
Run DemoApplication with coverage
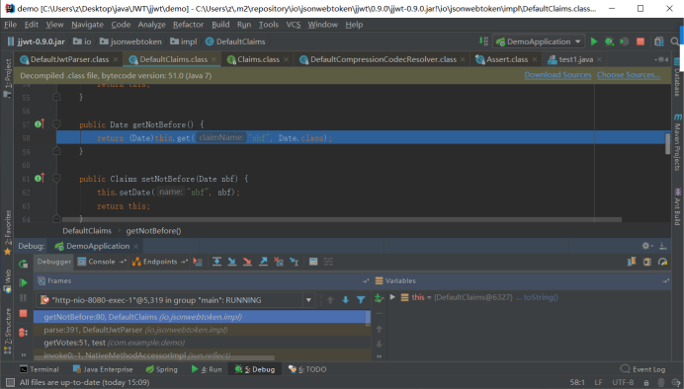625,41
